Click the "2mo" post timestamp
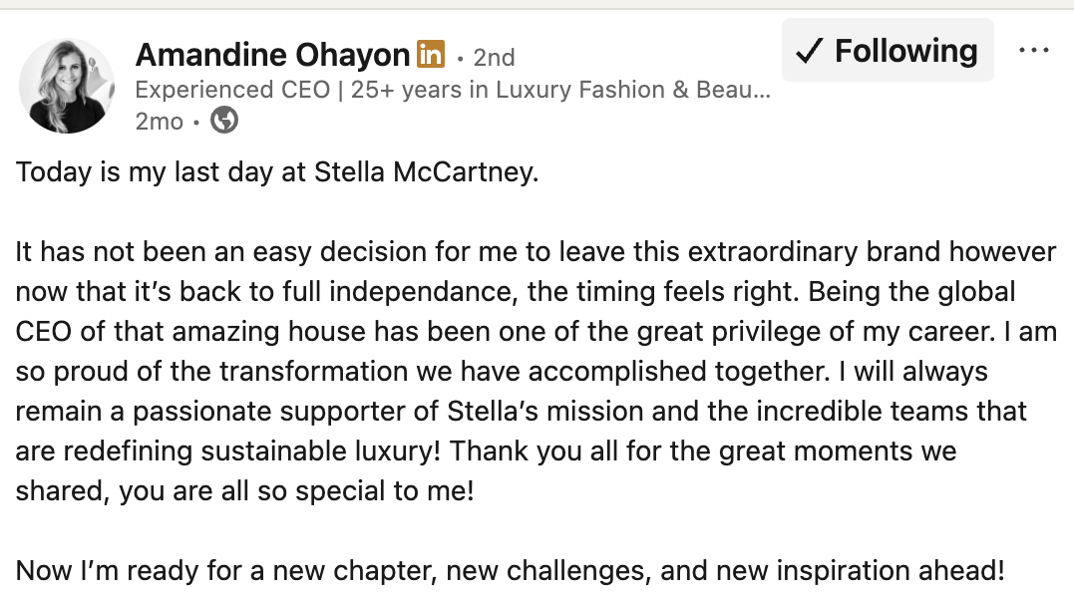Image resolution: width=1074 pixels, height=596 pixels. point(159,122)
